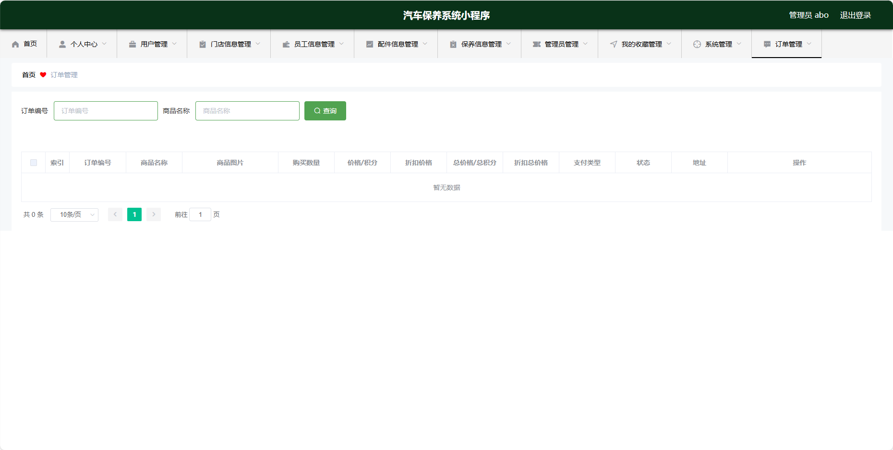Image resolution: width=893 pixels, height=450 pixels.
Task: Click the 订单管理 breadcrumb text
Action: coord(64,75)
